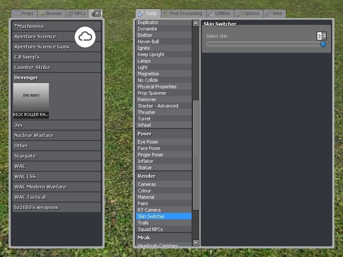The height and width of the screenshot is (257, 343).
Task: Open the Options tab
Action: 249,14
